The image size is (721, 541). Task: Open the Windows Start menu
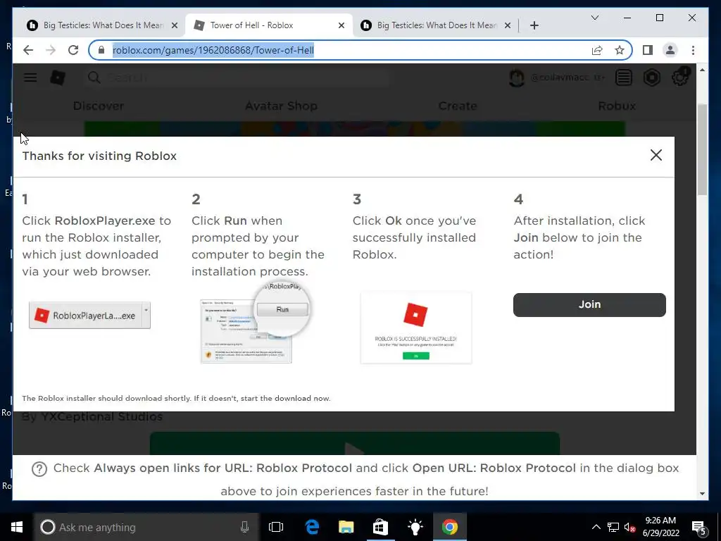click(17, 527)
